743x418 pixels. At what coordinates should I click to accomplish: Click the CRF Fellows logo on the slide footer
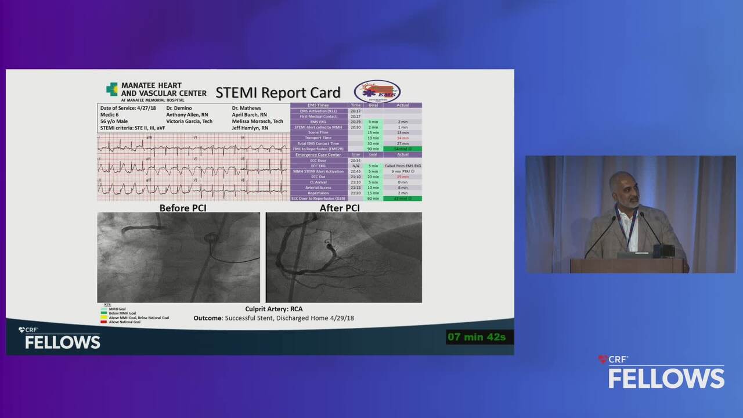coord(59,339)
